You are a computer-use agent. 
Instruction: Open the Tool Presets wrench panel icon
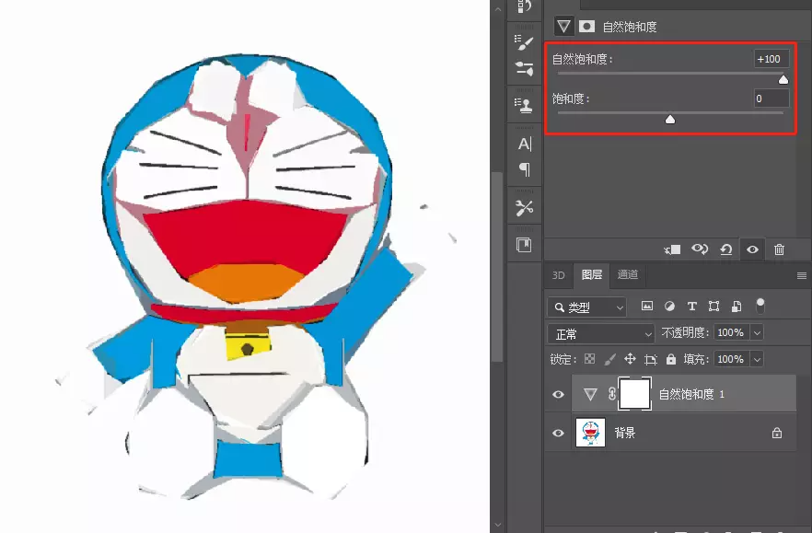tap(524, 208)
